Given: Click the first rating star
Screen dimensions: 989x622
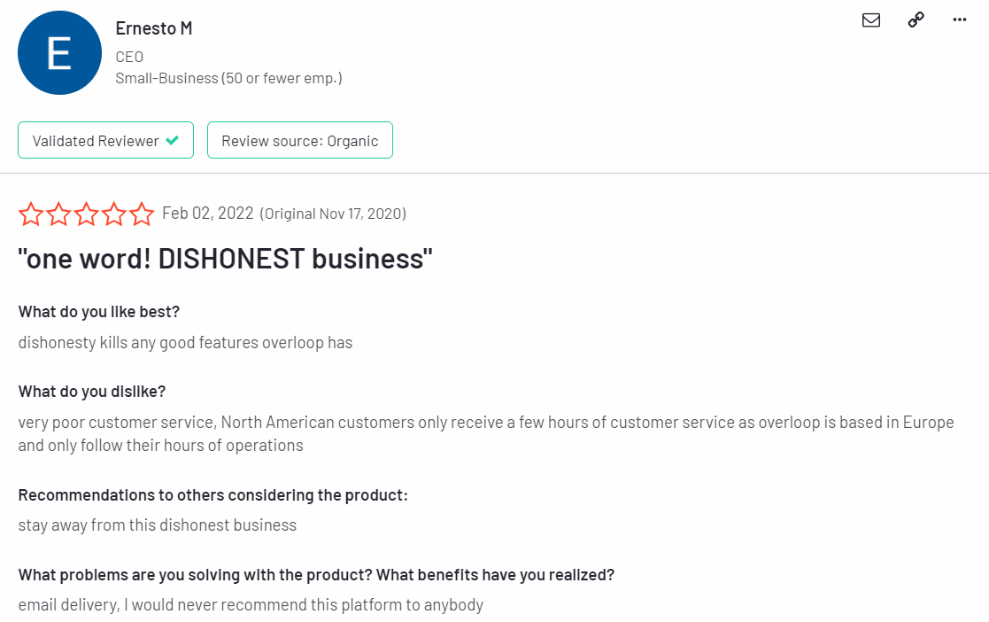Looking at the screenshot, I should [31, 214].
